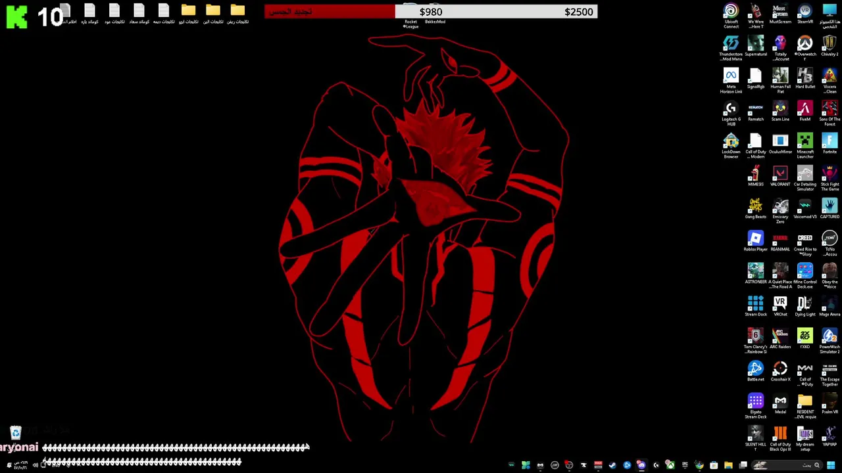
Task: Launch the Sons Of The Forest shortcut
Action: [x=830, y=114]
